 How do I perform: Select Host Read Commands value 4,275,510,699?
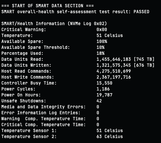pos(114,71)
